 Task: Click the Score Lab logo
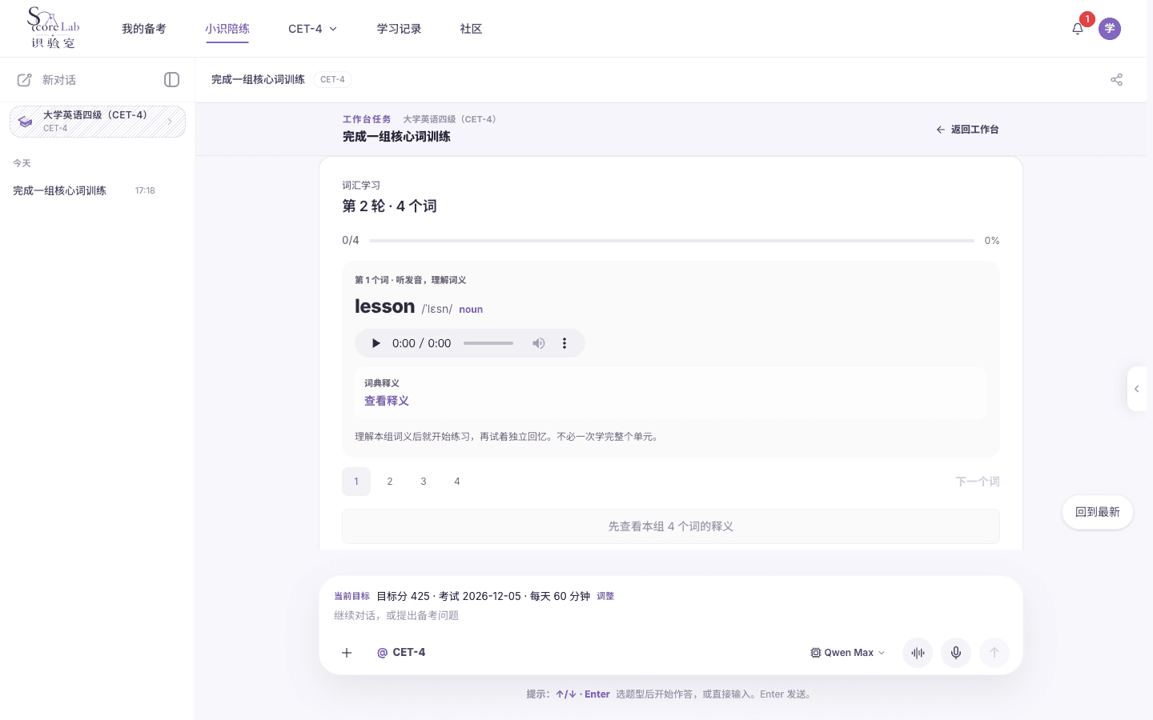point(54,28)
